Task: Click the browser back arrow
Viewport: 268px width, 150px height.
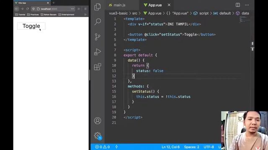Action: tap(17, 9)
